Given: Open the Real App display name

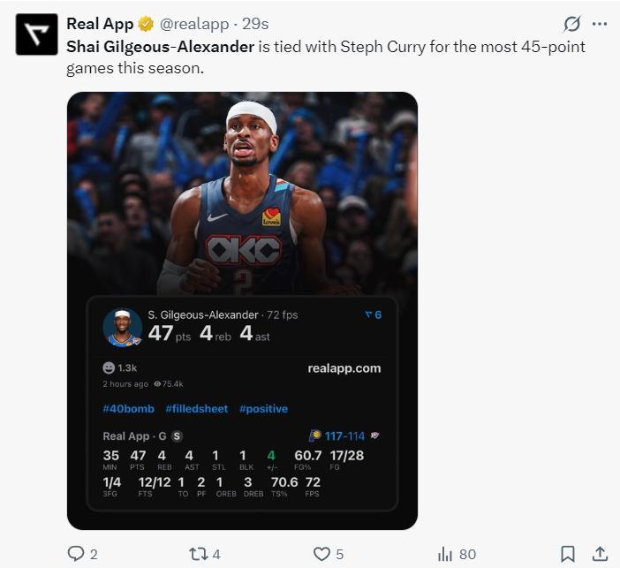Looking at the screenshot, I should click(x=100, y=24).
